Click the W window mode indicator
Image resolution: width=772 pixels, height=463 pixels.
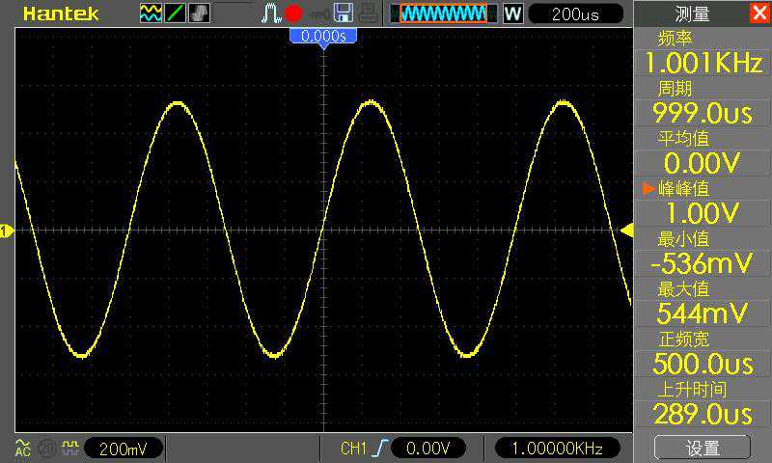[x=512, y=14]
